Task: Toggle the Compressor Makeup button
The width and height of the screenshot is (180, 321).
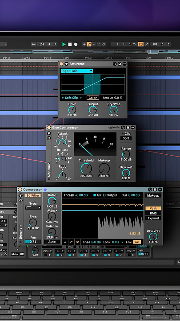Action: coord(153,196)
